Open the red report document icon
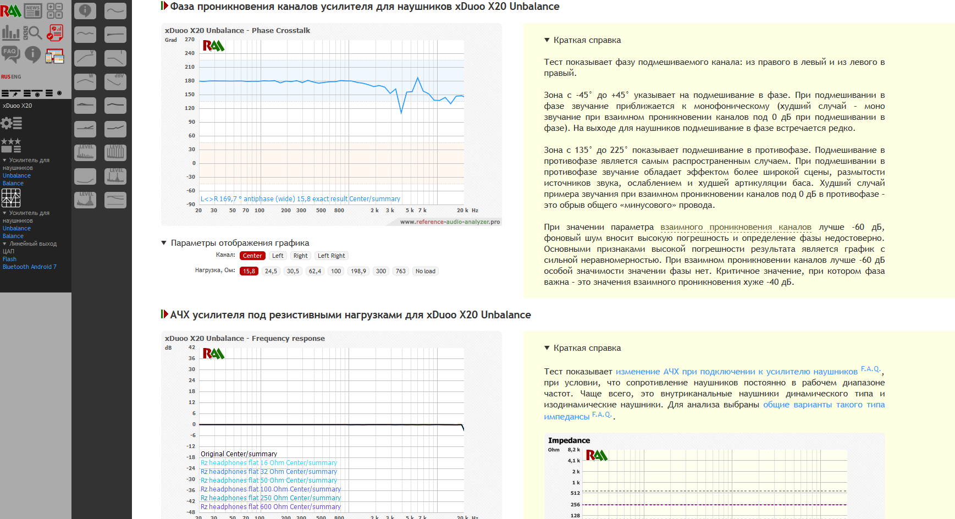Screen dimensions: 955x519 54,33
